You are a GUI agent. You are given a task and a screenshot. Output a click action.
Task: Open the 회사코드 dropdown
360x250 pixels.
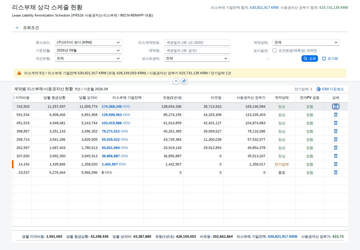[88, 42]
